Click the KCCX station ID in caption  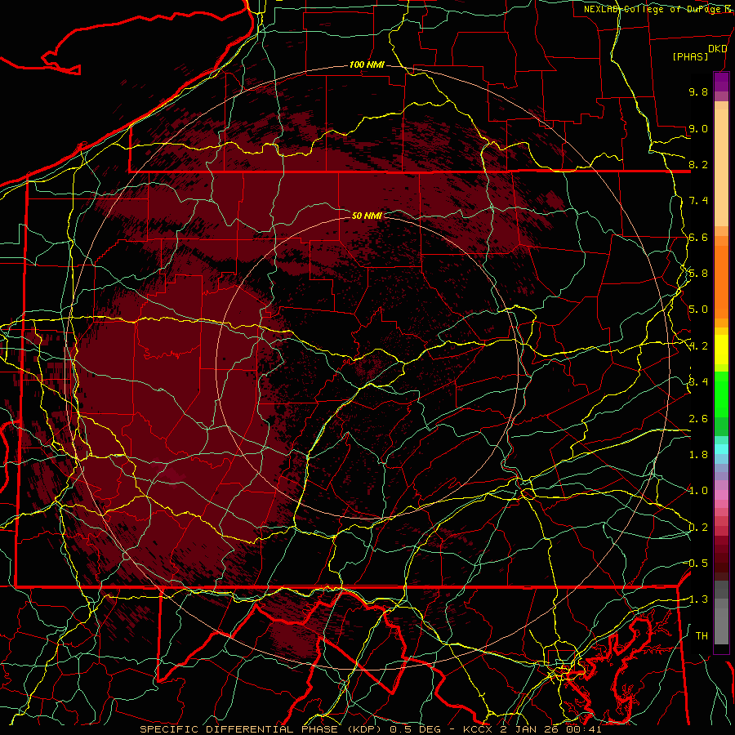tap(479, 729)
